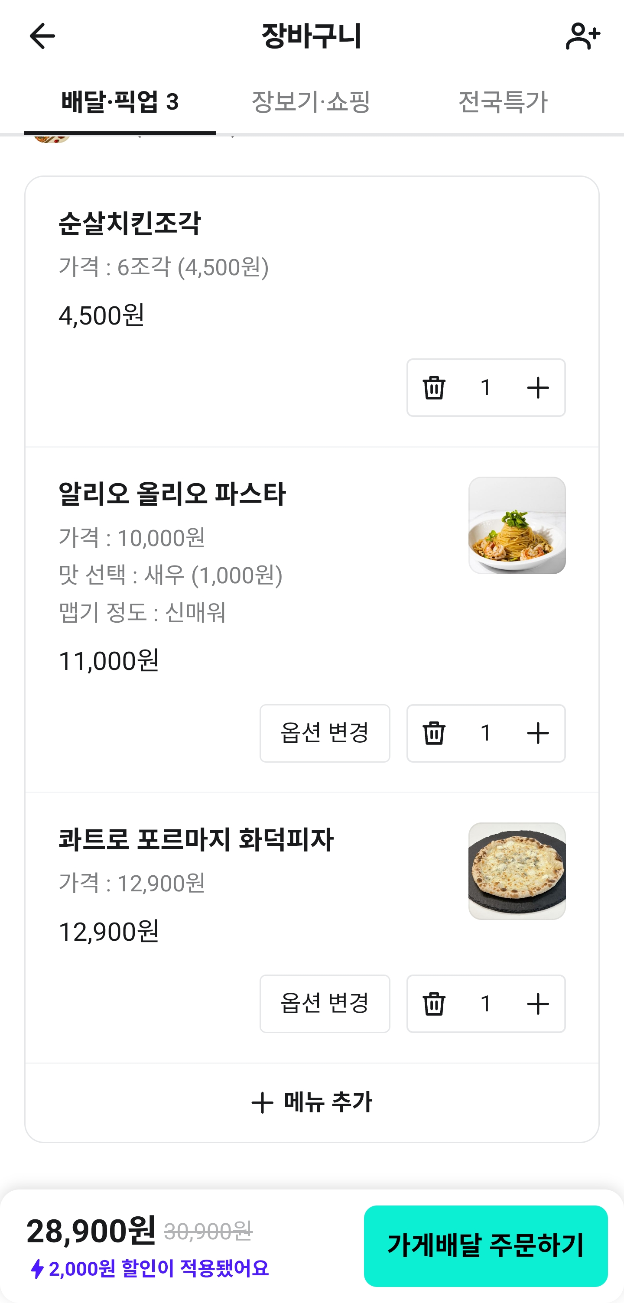Tap the 2,000원 할인이 적용됐어요 discount notice
Screen dimensions: 624x1303
tap(149, 1269)
